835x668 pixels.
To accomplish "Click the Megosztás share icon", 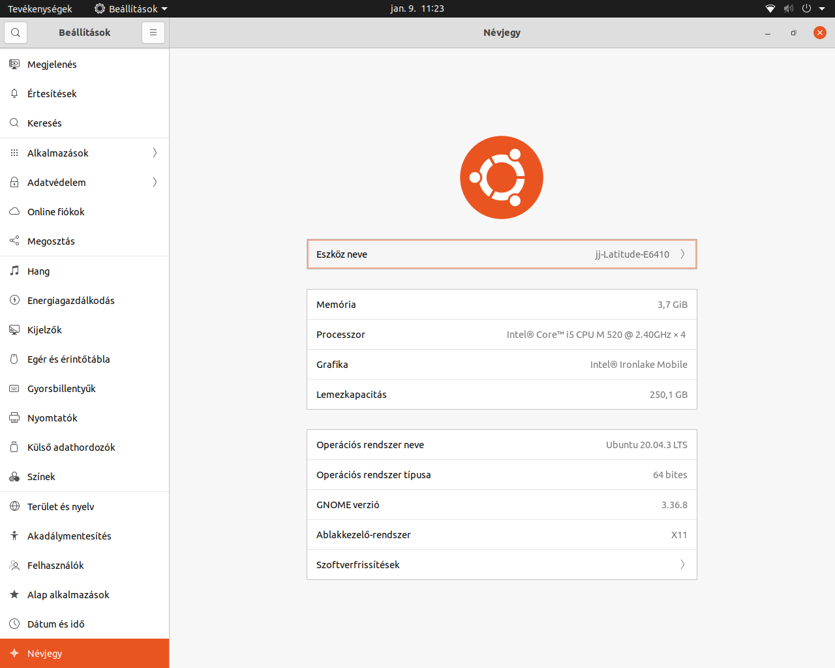I will point(14,241).
